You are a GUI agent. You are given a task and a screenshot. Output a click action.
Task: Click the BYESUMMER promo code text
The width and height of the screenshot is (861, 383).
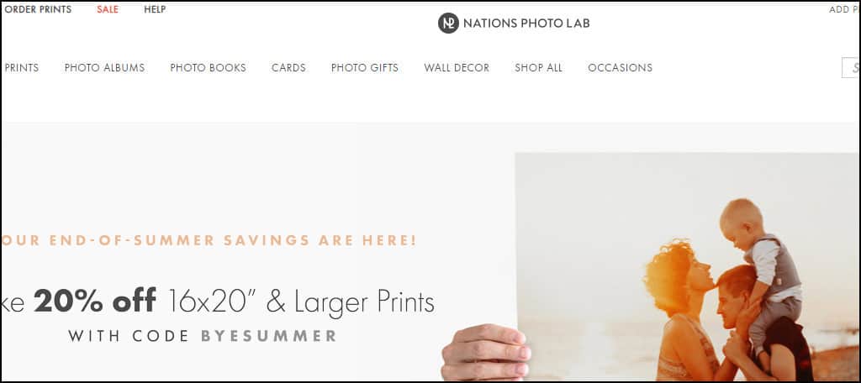(268, 336)
